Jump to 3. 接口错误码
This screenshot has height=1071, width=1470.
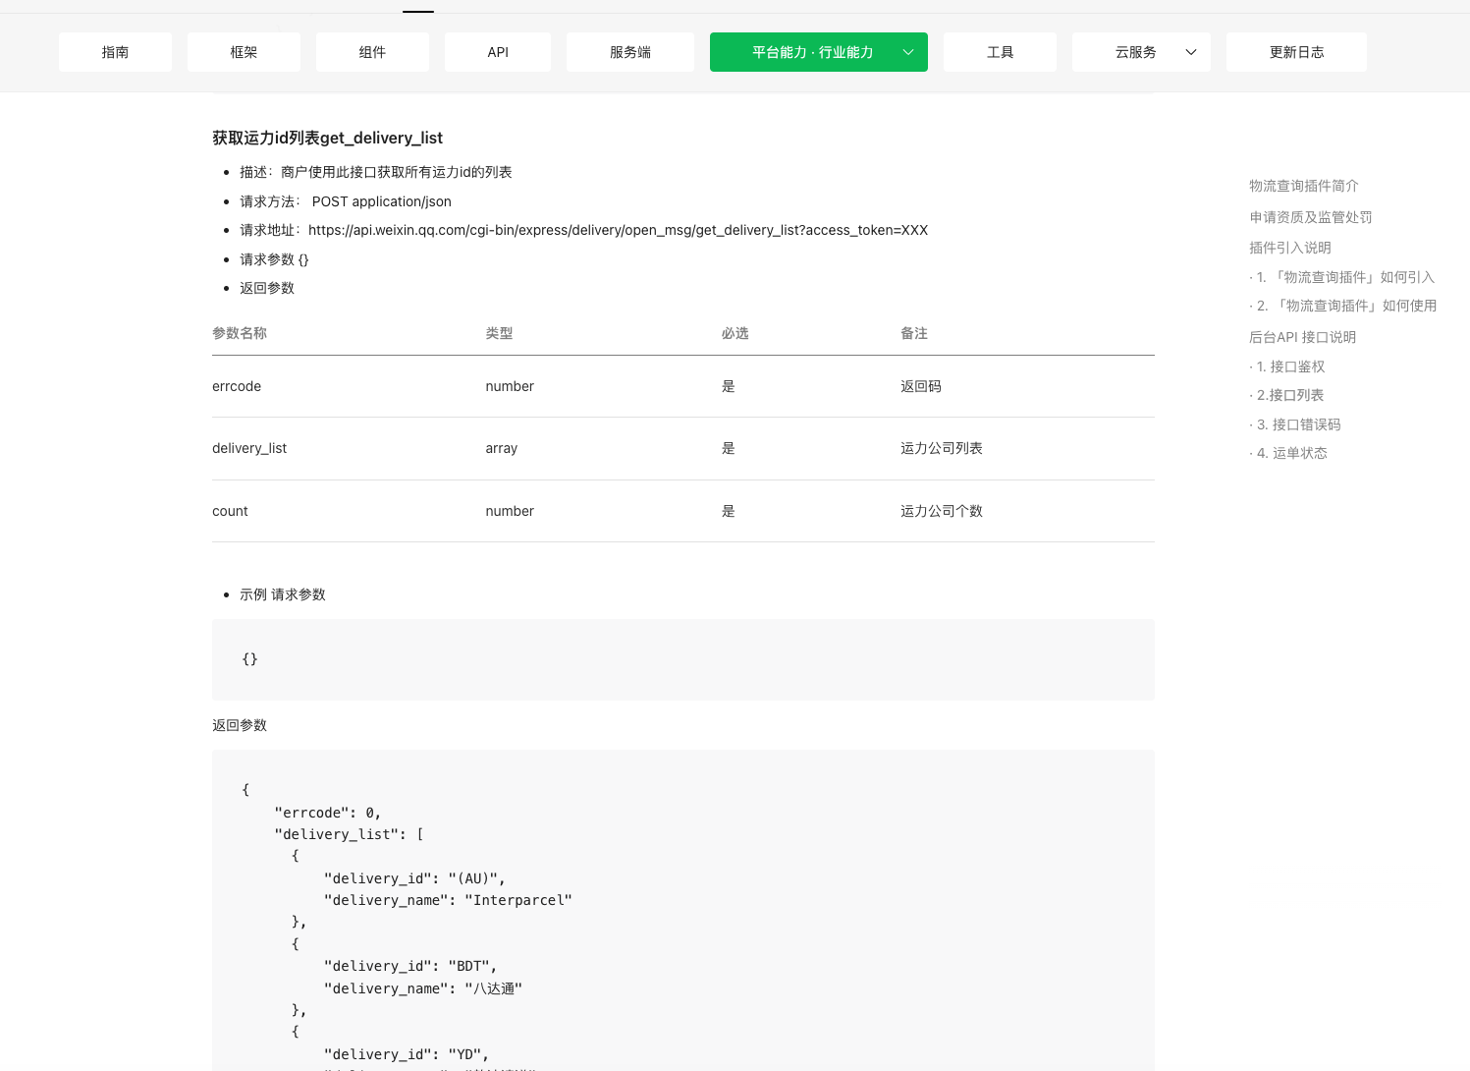[1295, 424]
